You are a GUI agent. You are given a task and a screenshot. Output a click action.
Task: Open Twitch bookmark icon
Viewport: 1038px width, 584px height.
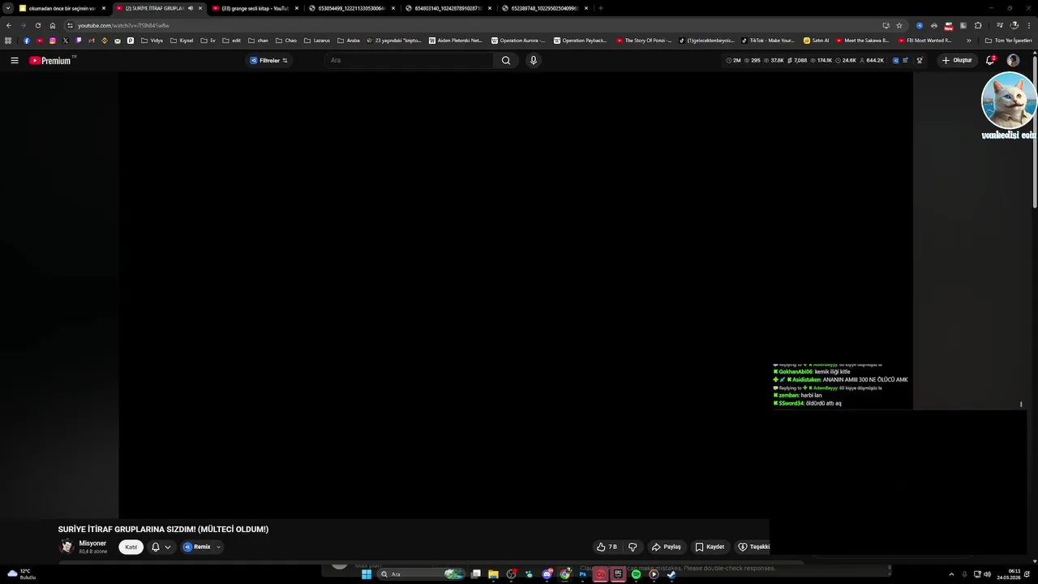(x=79, y=41)
